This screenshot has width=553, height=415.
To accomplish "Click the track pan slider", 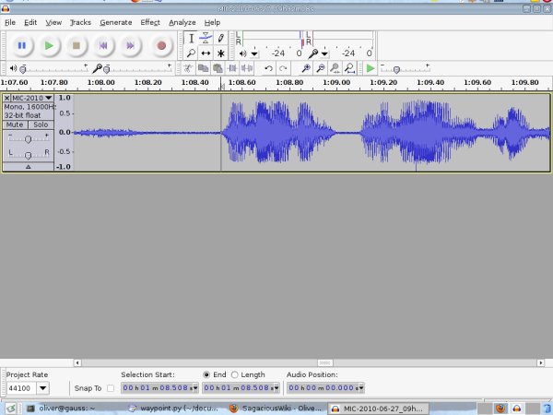I will coord(28,153).
